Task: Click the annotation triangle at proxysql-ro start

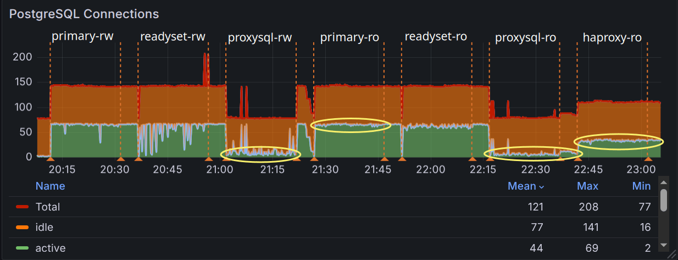Action: [x=489, y=159]
